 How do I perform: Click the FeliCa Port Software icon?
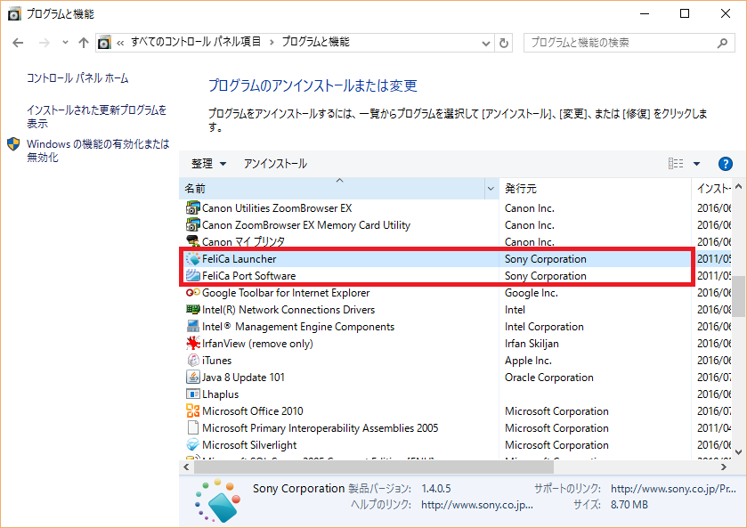pos(193,275)
